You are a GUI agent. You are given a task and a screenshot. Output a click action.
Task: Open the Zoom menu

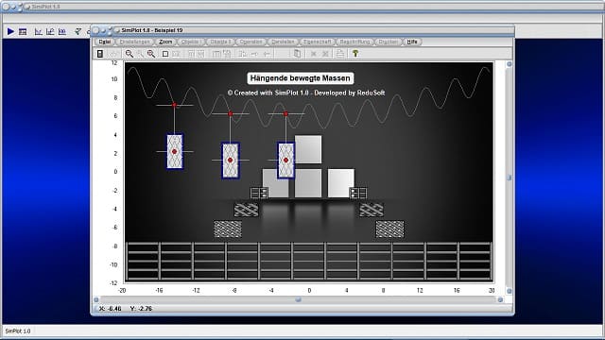tap(165, 42)
